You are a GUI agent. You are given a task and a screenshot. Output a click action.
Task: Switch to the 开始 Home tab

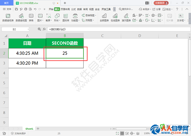coord(51,9)
